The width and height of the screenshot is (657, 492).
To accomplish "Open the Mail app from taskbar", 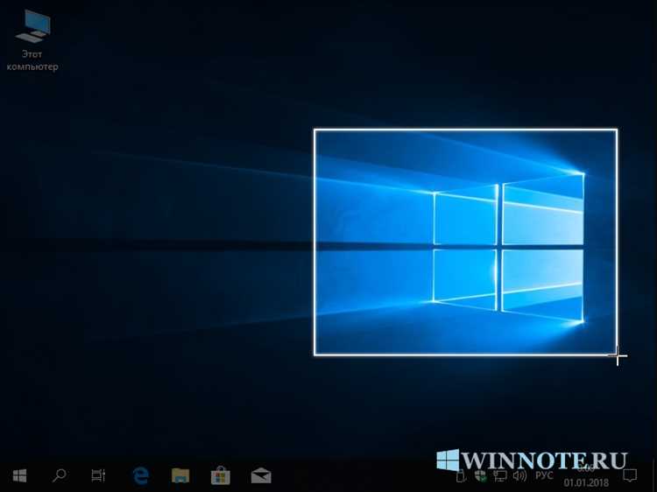I will tap(261, 475).
